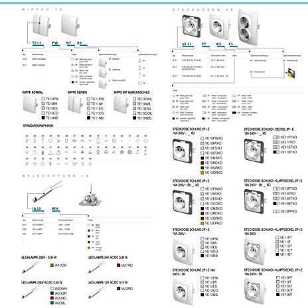Click the IA20 type code heading

pos(37,208)
